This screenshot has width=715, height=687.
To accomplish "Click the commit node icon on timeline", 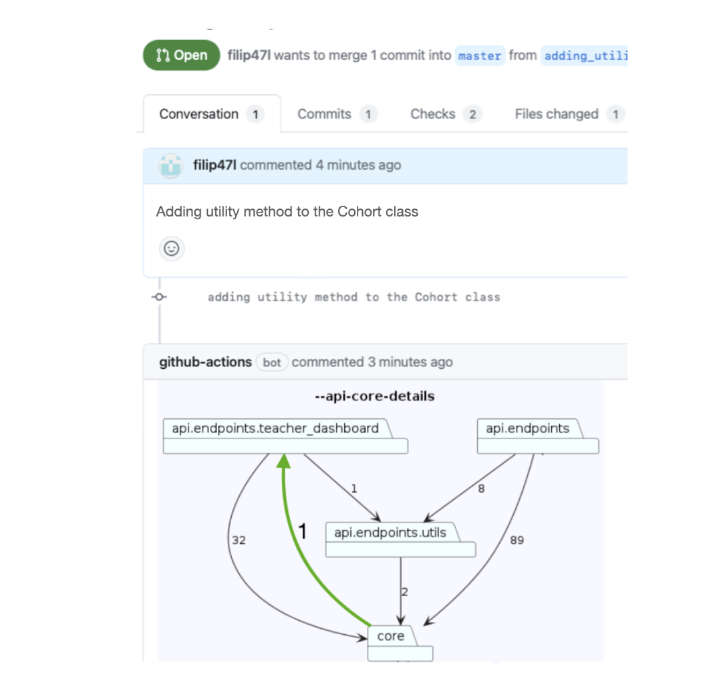I will (159, 297).
